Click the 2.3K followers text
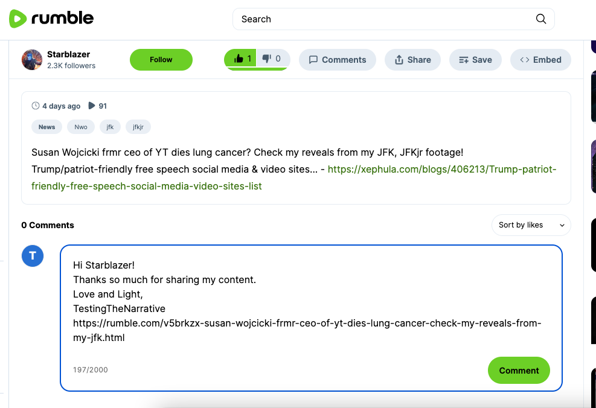596x408 pixels. [x=71, y=66]
